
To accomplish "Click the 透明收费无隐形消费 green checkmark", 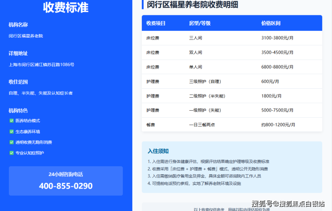I will click(12, 142).
